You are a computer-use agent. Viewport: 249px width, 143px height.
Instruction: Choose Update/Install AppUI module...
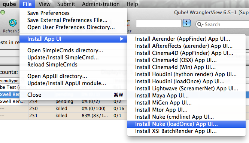pyautogui.click(x=73, y=83)
